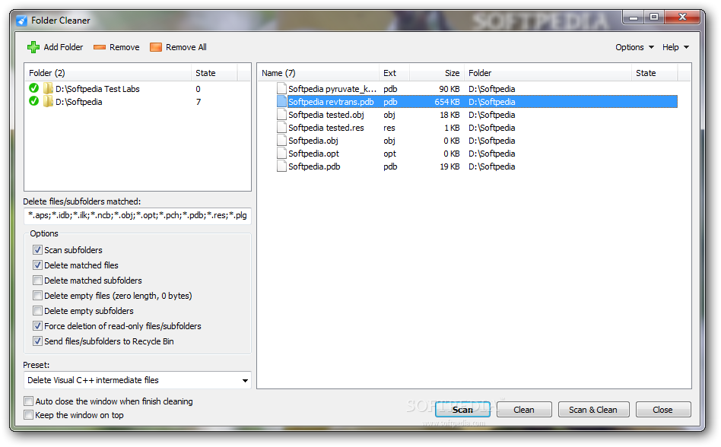Viewport: 721px width, 447px height.
Task: Click state value 7 for D:\Softpedia
Action: 199,102
